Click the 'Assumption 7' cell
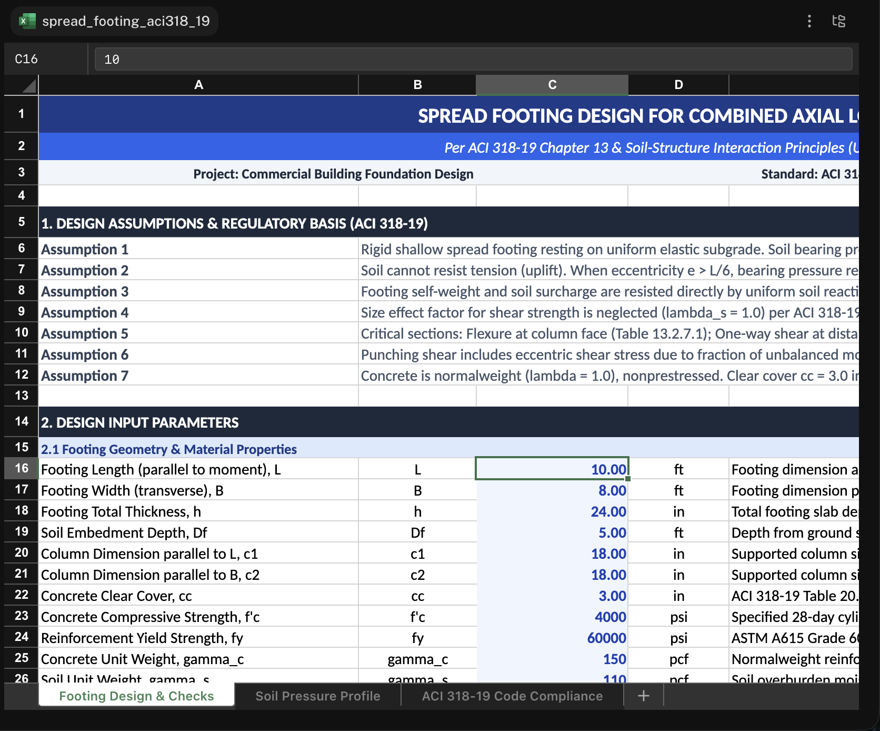This screenshot has height=731, width=880. point(198,376)
